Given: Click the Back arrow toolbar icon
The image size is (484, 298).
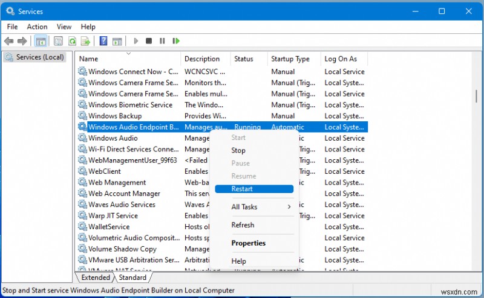Looking at the screenshot, I should click(9, 40).
